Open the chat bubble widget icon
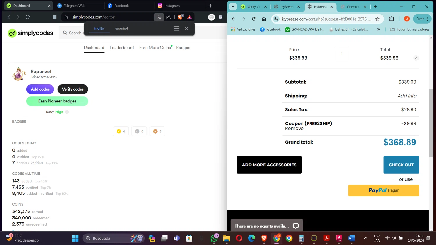Image resolution: width=436 pixels, height=245 pixels. [x=296, y=226]
